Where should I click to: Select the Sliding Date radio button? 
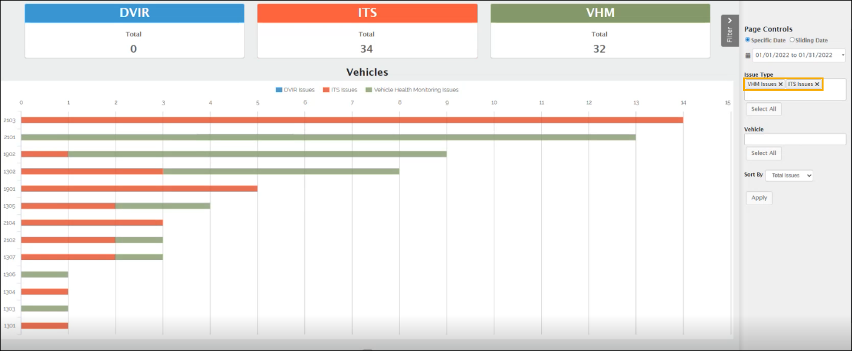(792, 40)
